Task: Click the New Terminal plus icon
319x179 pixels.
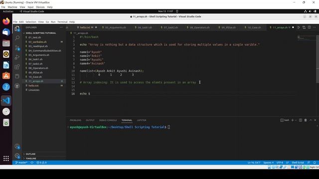Action: 293,120
